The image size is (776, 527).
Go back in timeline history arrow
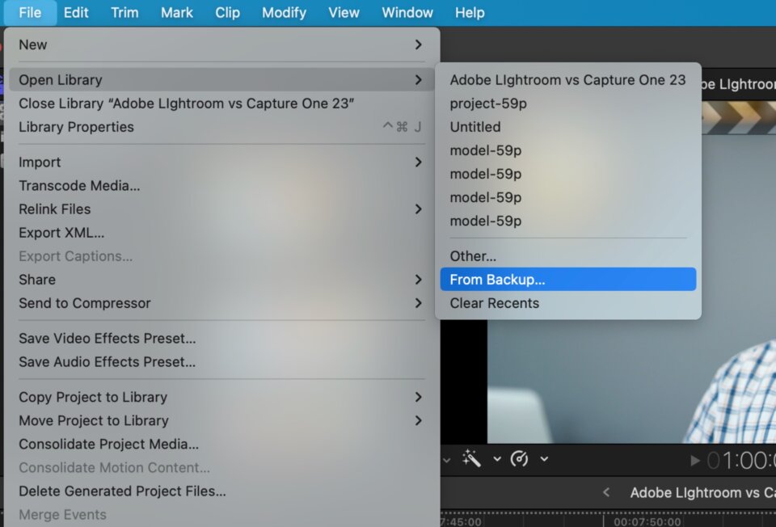click(607, 492)
